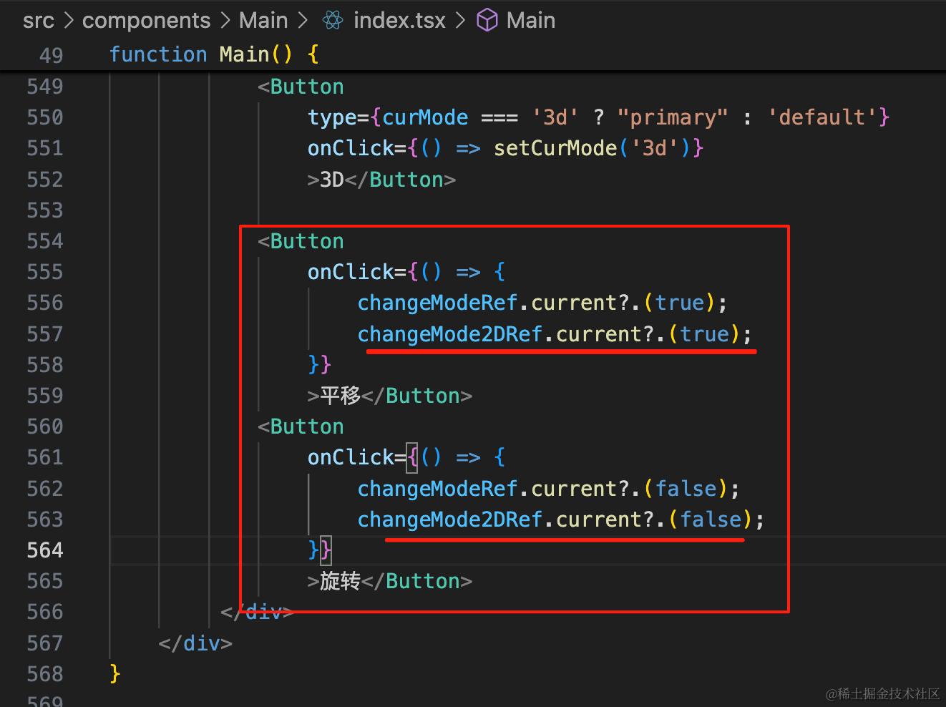Click closing braces on line 564

point(320,550)
